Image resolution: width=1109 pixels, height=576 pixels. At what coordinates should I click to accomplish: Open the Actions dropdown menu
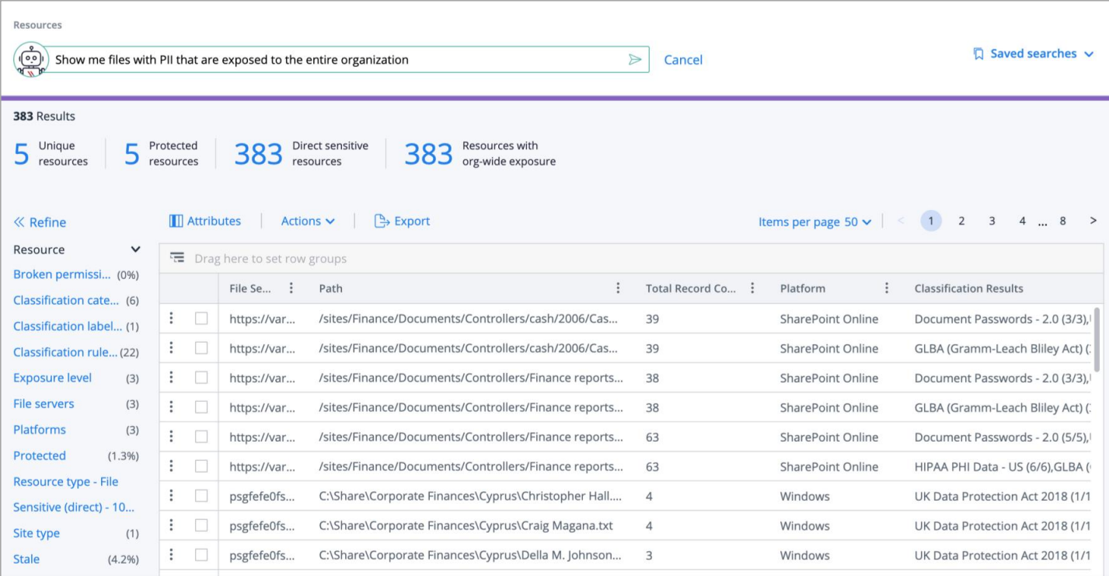(308, 221)
